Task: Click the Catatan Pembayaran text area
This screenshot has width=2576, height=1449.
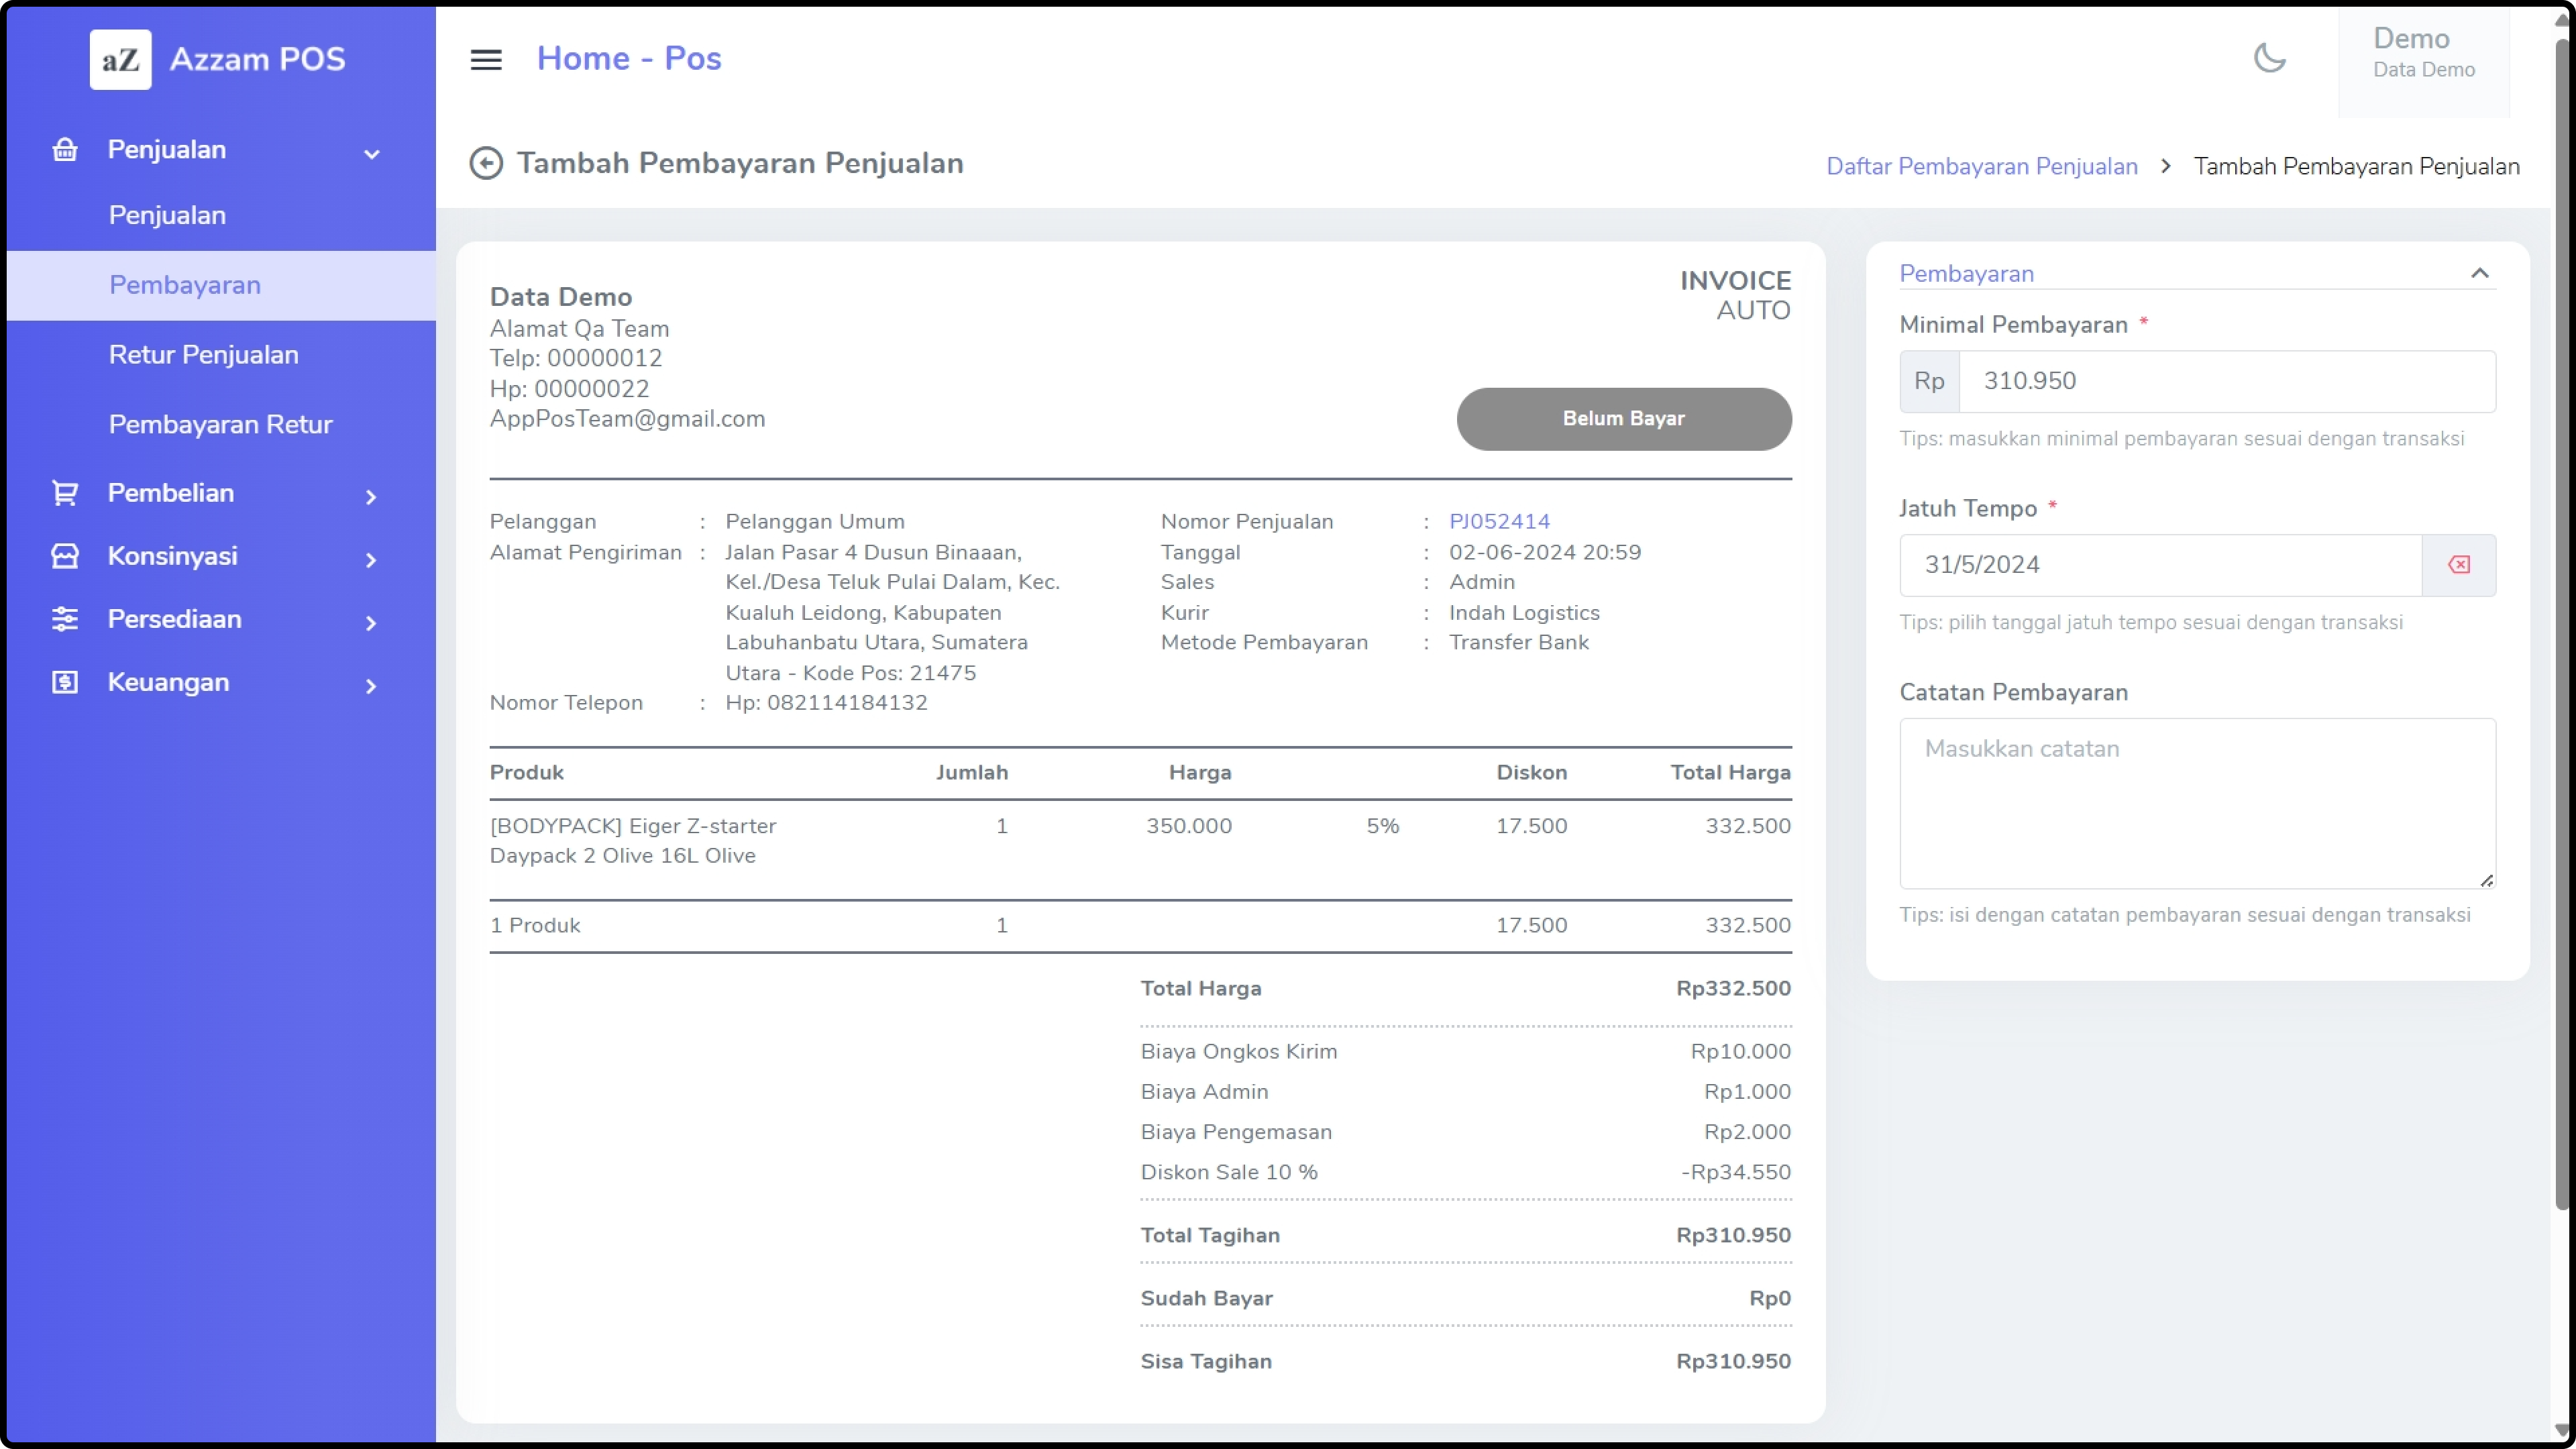Action: 2196,802
